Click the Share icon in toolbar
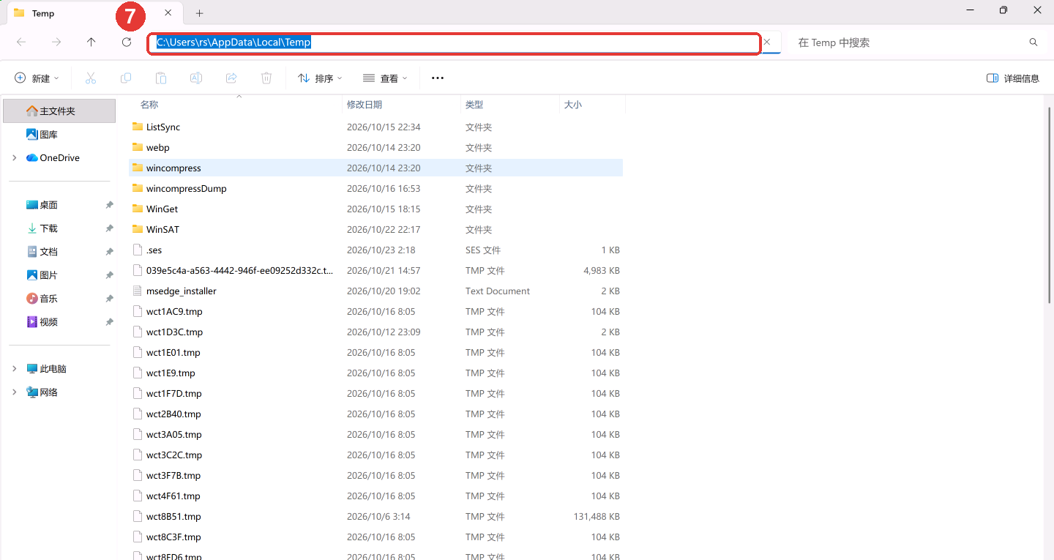The image size is (1054, 560). pos(231,78)
